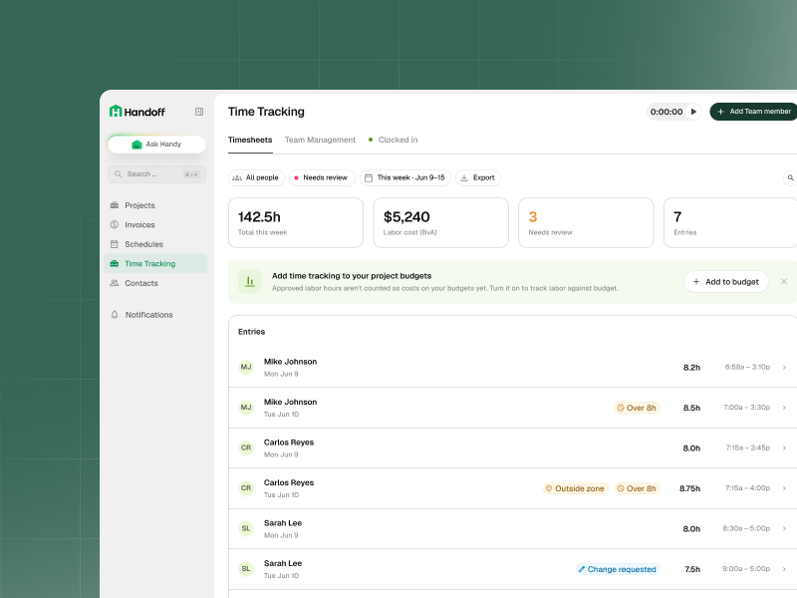The image size is (797, 598).
Task: Click the Notifications bell icon
Action: point(115,315)
